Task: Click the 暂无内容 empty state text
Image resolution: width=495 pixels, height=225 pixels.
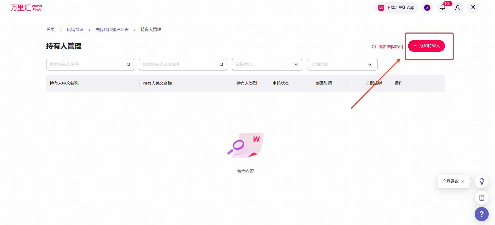Action: tap(245, 171)
